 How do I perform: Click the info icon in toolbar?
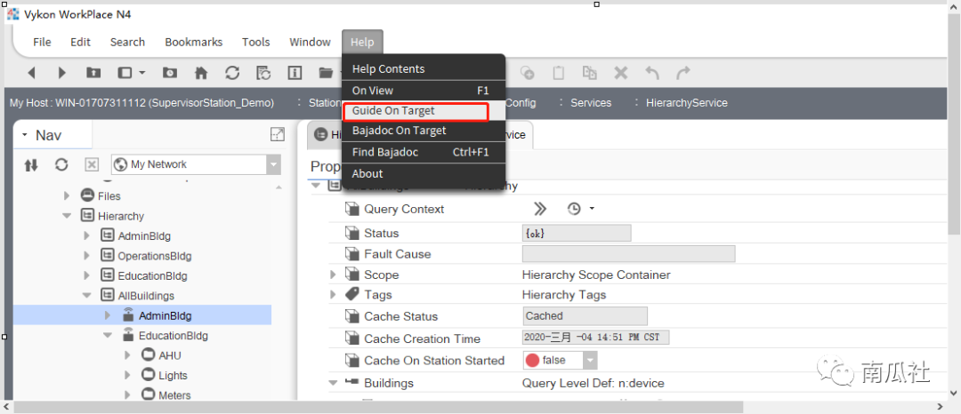coord(295,73)
